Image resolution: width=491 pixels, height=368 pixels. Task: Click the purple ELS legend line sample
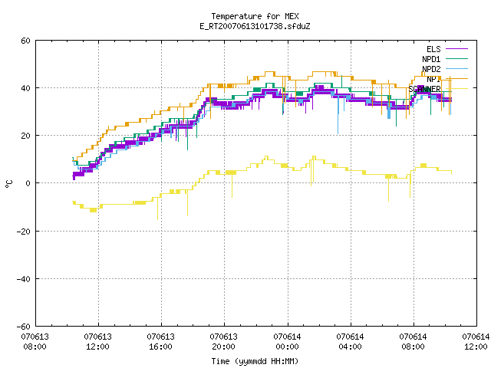[456, 49]
